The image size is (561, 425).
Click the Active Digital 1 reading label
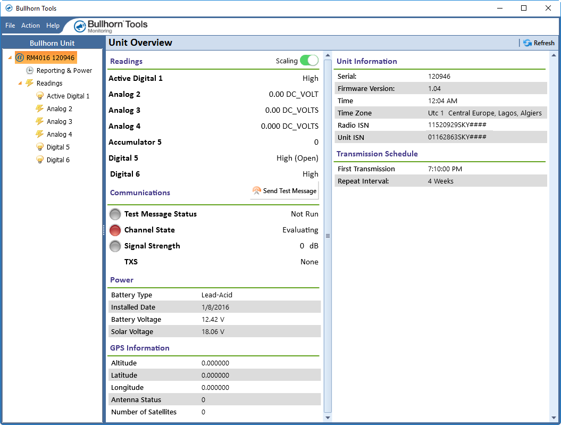tap(136, 78)
